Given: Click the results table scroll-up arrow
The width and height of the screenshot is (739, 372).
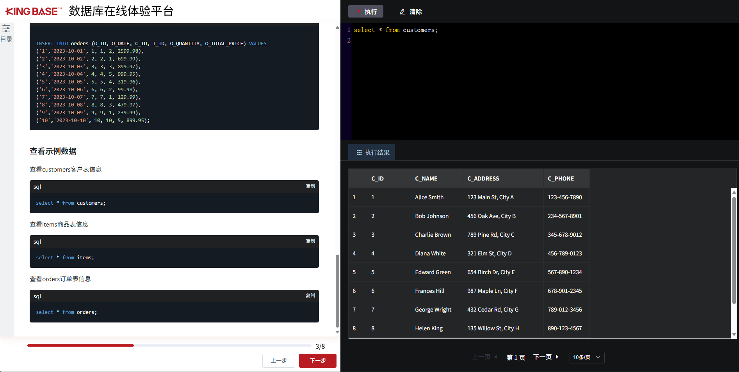Looking at the screenshot, I should 734,192.
